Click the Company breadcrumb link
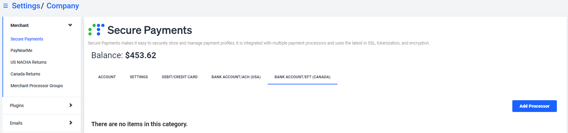Image resolution: width=568 pixels, height=133 pixels. pyautogui.click(x=63, y=6)
